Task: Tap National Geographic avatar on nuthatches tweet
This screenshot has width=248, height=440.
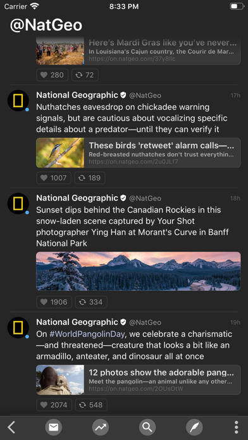Action: (x=18, y=101)
